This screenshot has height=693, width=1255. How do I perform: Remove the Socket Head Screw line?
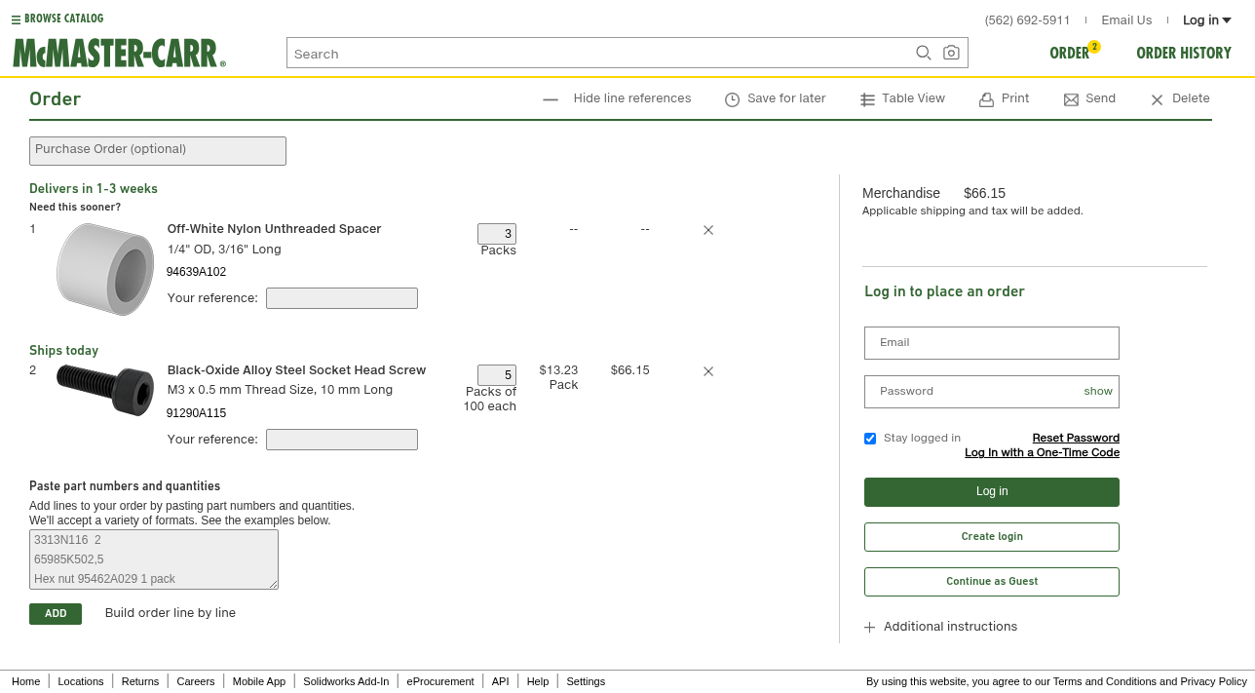coord(708,371)
